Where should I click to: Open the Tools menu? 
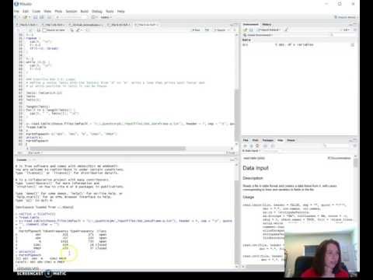(110, 11)
